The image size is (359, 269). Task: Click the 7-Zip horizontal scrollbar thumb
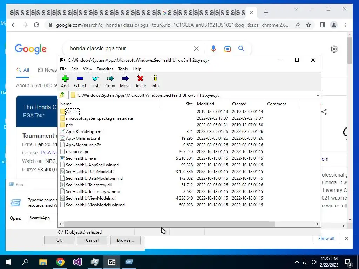click(169, 224)
